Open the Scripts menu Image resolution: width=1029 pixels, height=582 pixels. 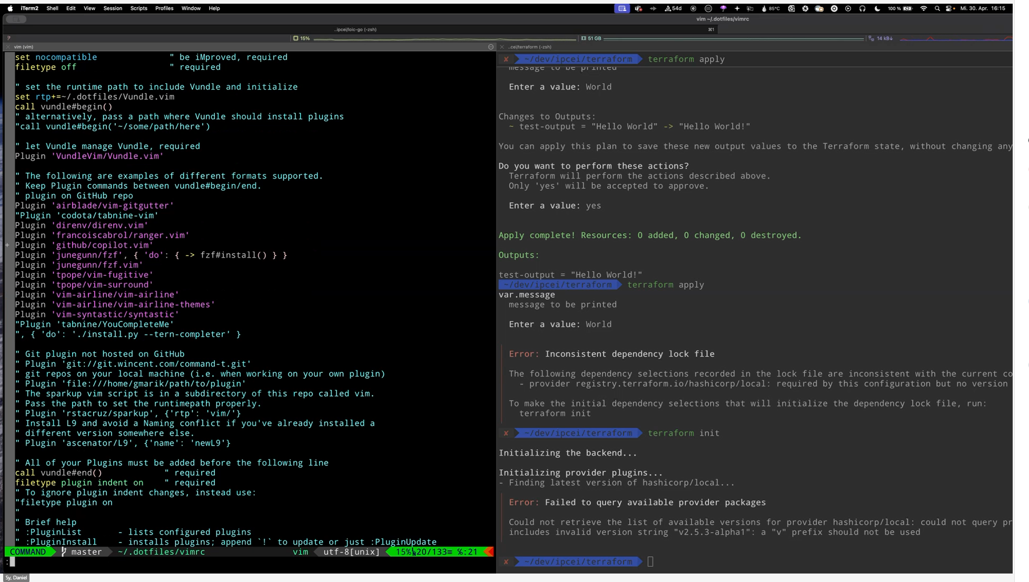pos(138,8)
